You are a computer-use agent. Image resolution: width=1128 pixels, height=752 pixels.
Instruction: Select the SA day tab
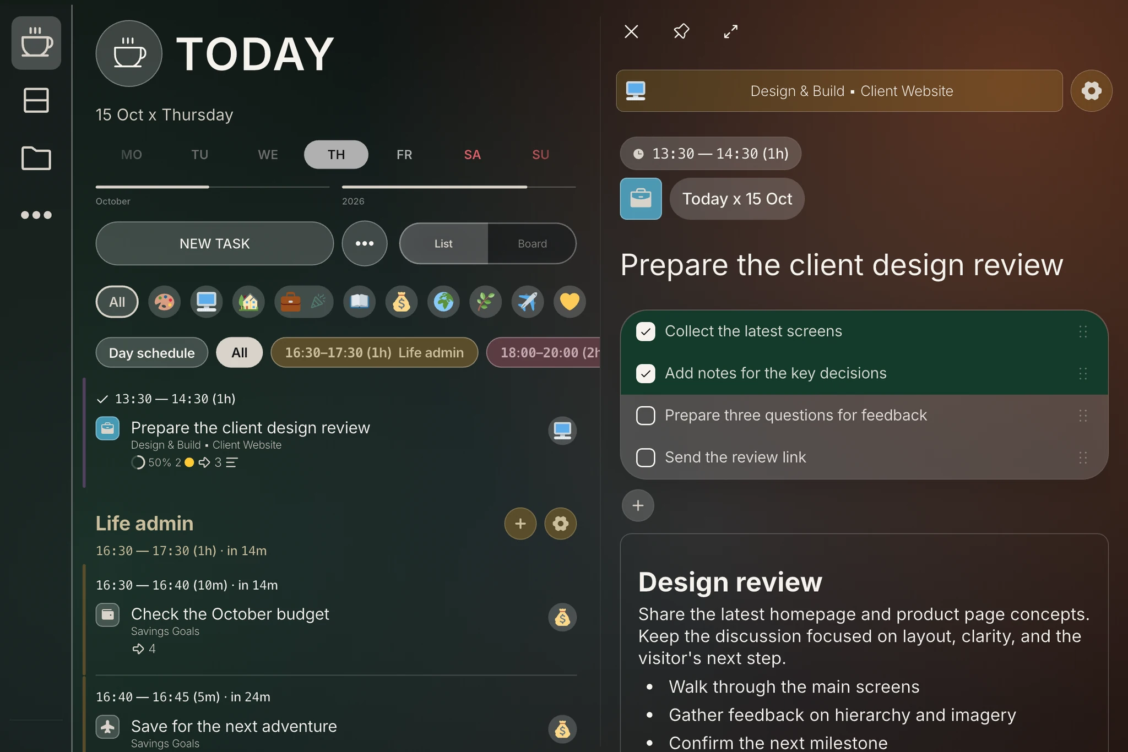click(473, 155)
